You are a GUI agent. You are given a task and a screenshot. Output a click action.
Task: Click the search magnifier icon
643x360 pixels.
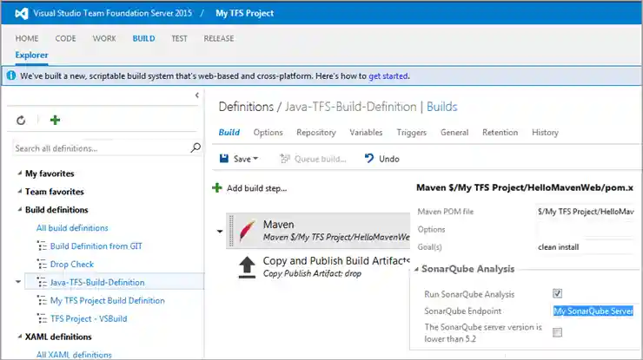[196, 148]
